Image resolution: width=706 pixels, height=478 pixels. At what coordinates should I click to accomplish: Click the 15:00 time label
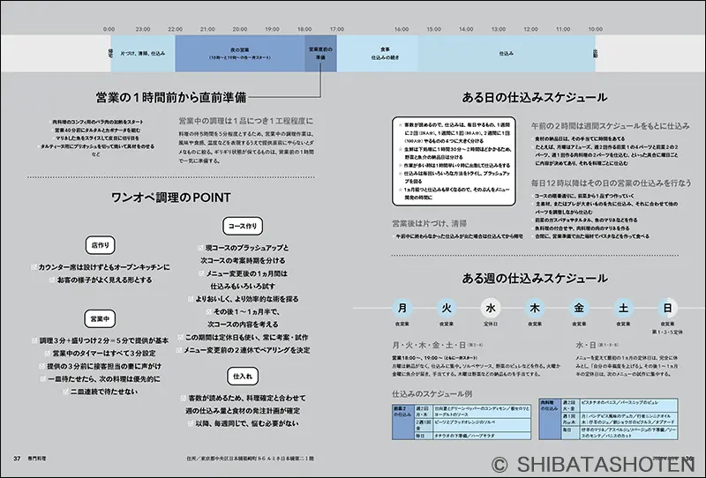click(434, 29)
